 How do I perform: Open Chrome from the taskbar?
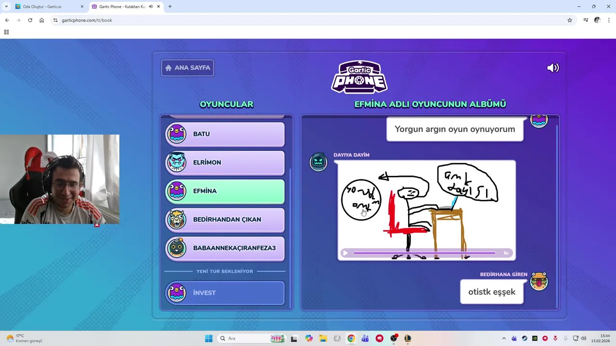click(x=351, y=338)
